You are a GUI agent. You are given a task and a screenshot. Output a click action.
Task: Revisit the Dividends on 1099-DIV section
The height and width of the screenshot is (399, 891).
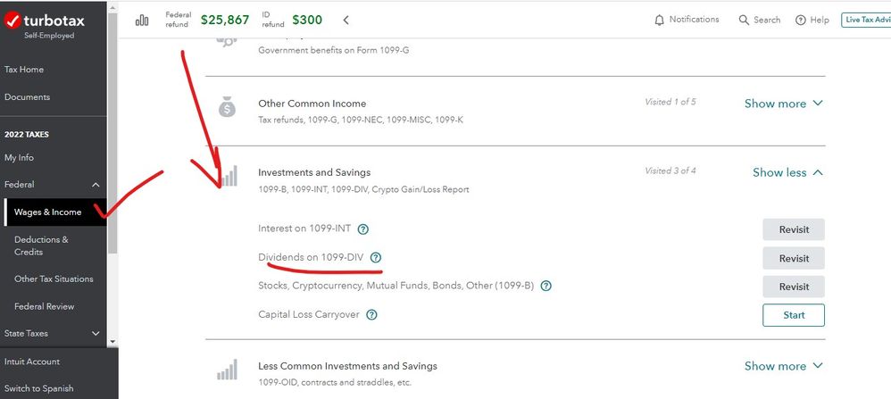[794, 258]
